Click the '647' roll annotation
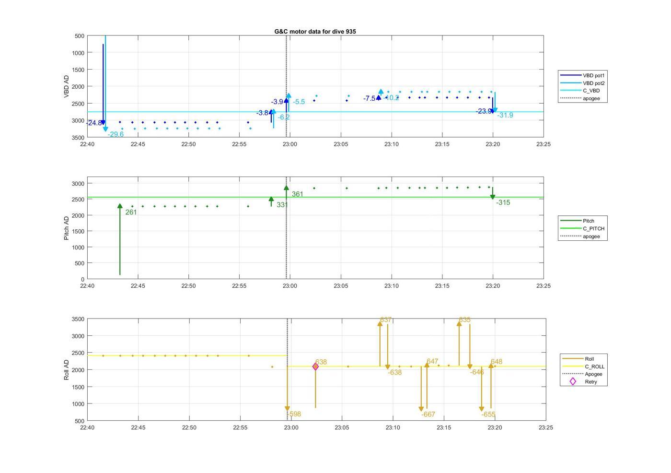The image size is (671, 473). [x=432, y=361]
